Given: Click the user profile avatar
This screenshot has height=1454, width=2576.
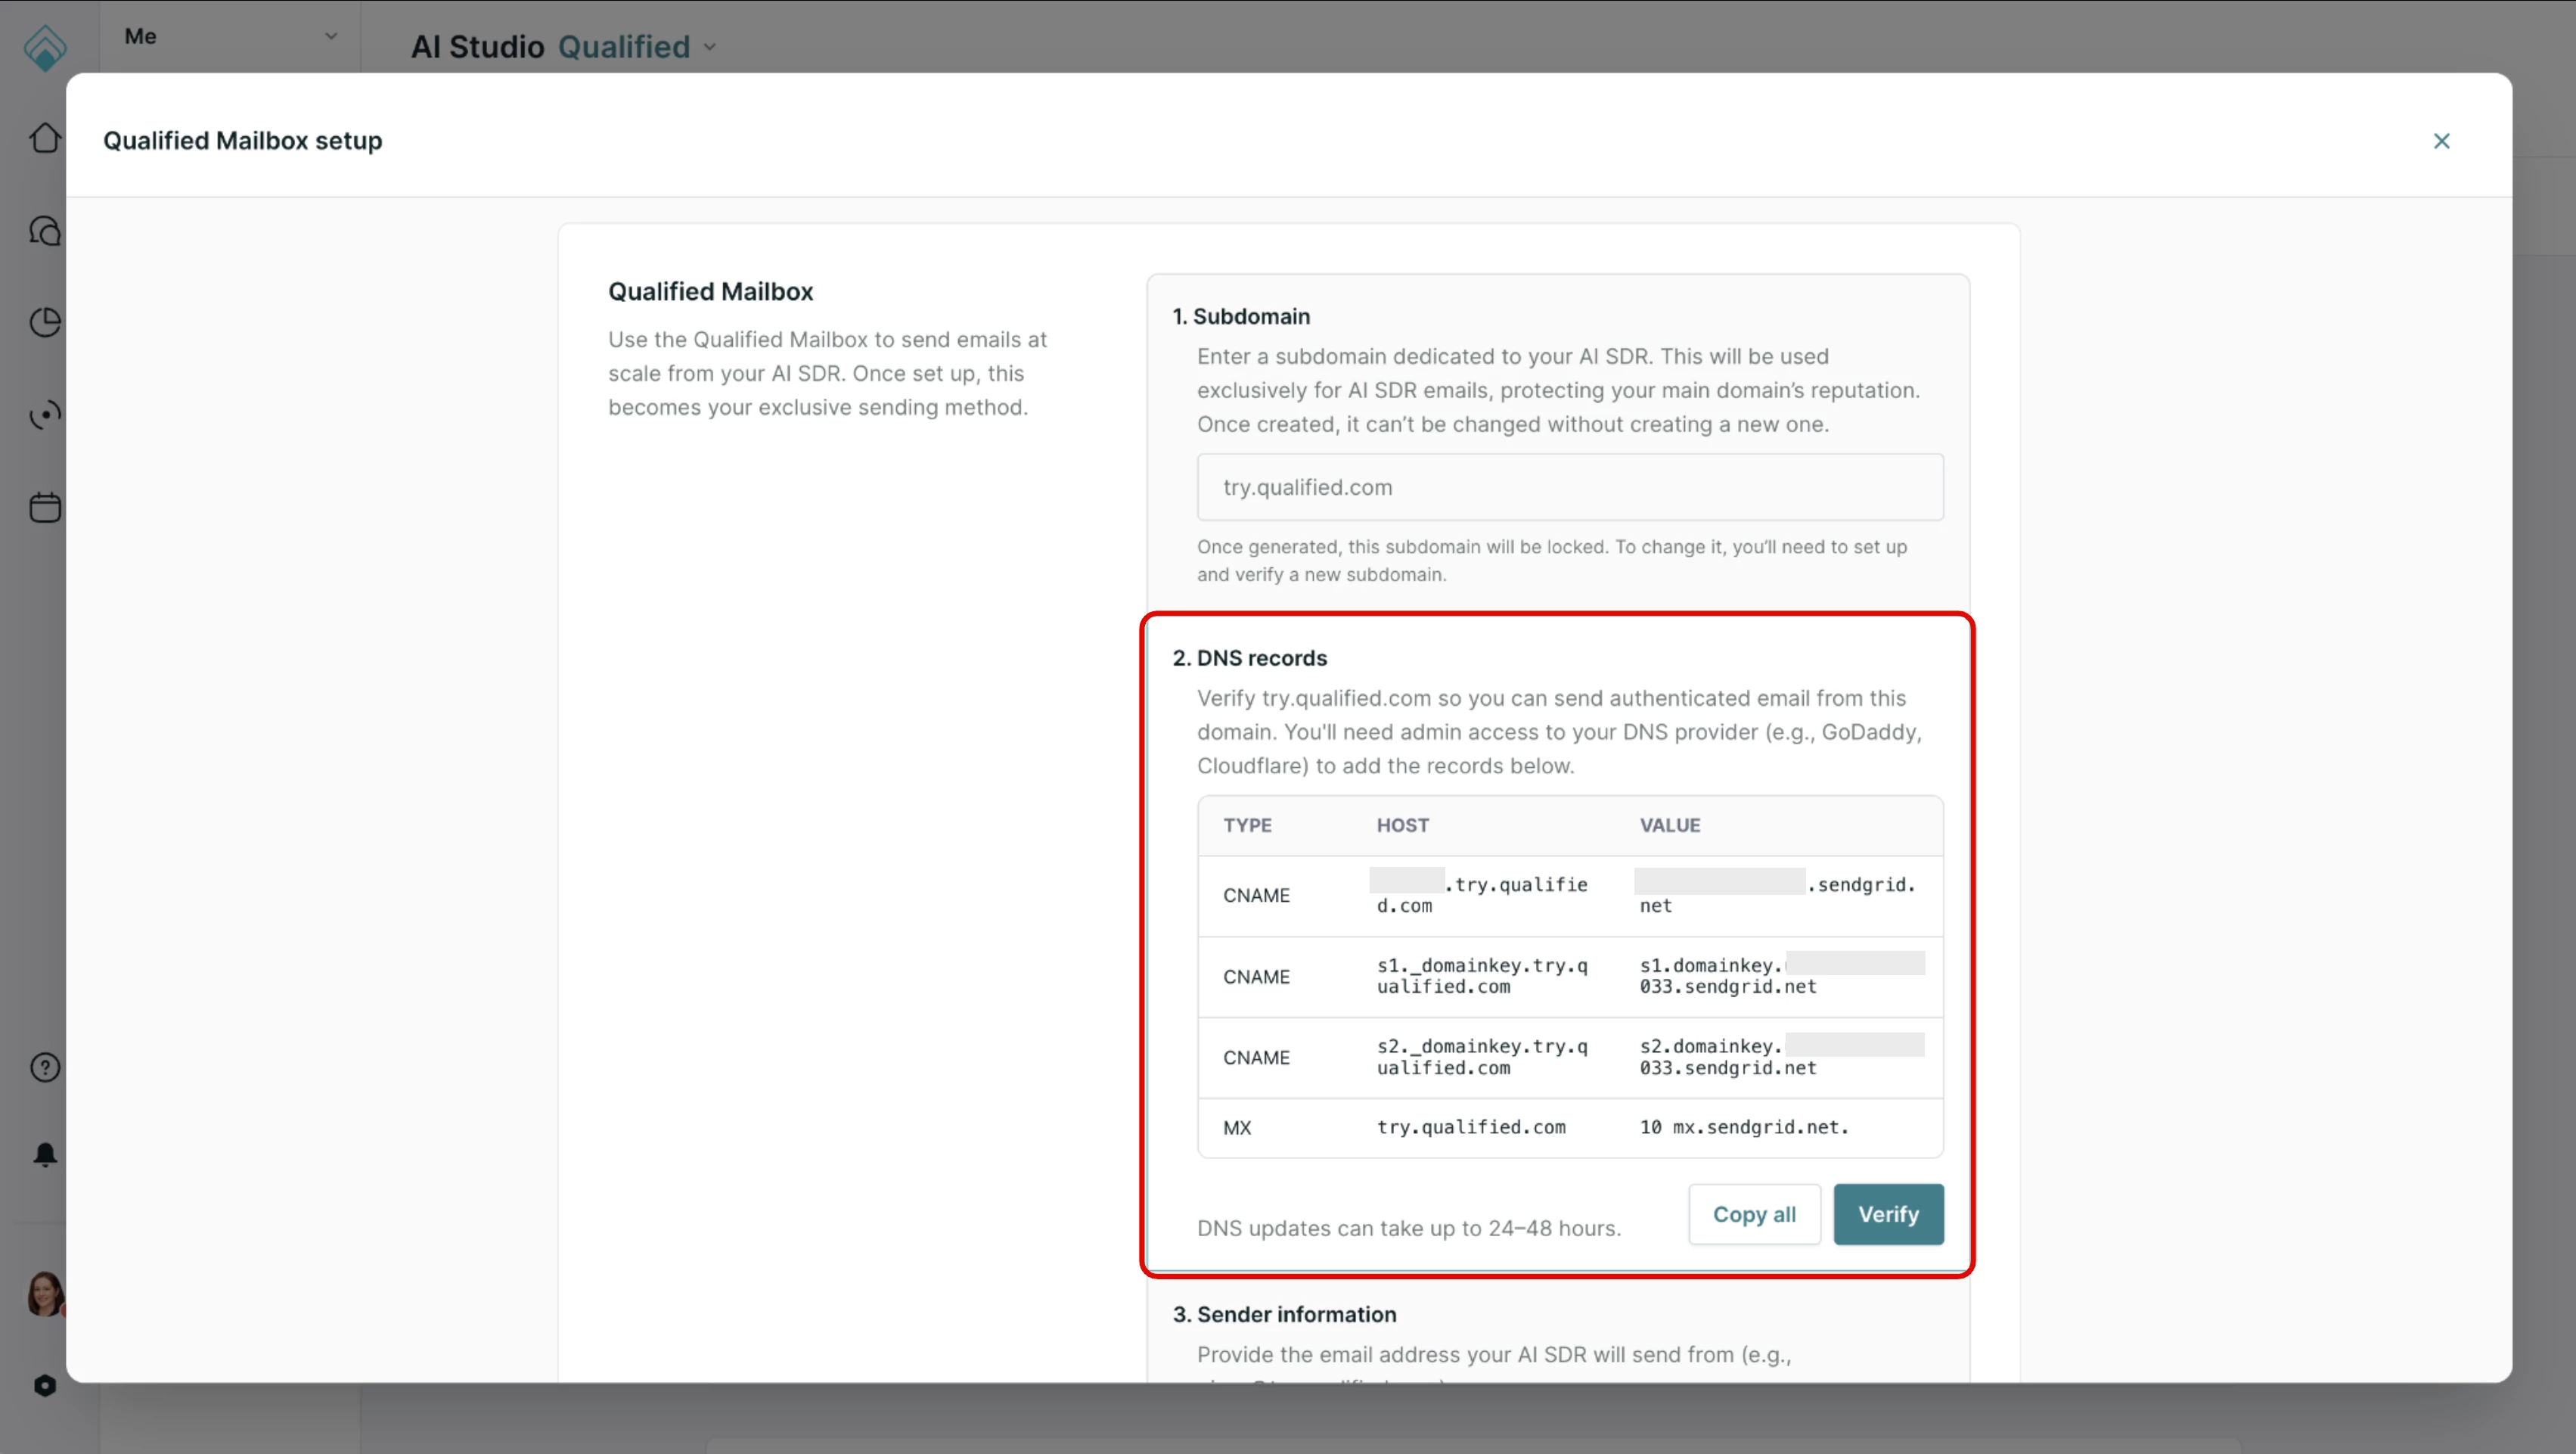Looking at the screenshot, I should pyautogui.click(x=45, y=1294).
